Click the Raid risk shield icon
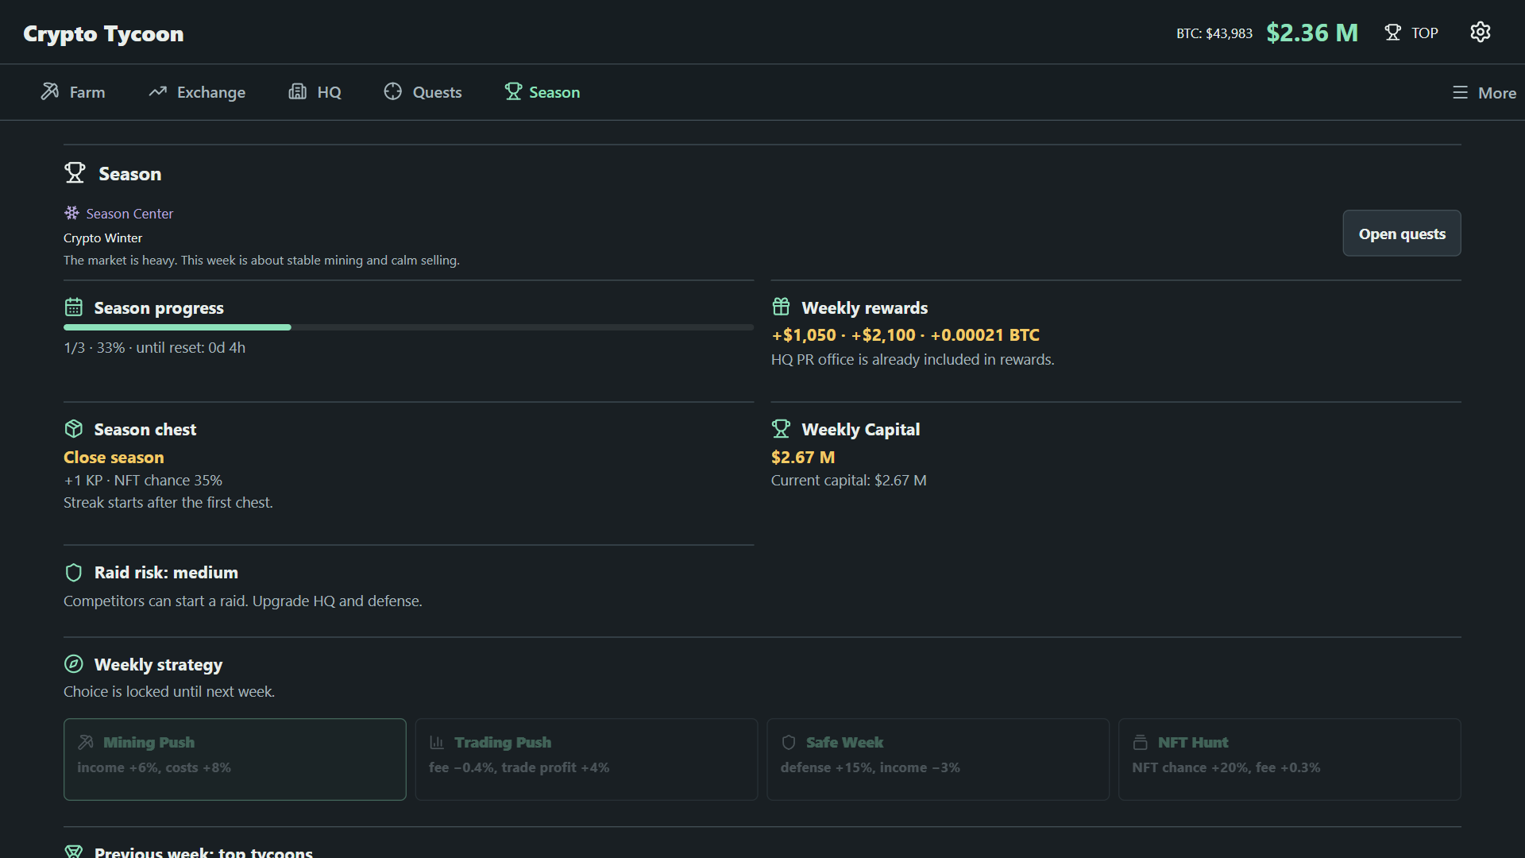Viewport: 1525px width, 858px height. (74, 572)
